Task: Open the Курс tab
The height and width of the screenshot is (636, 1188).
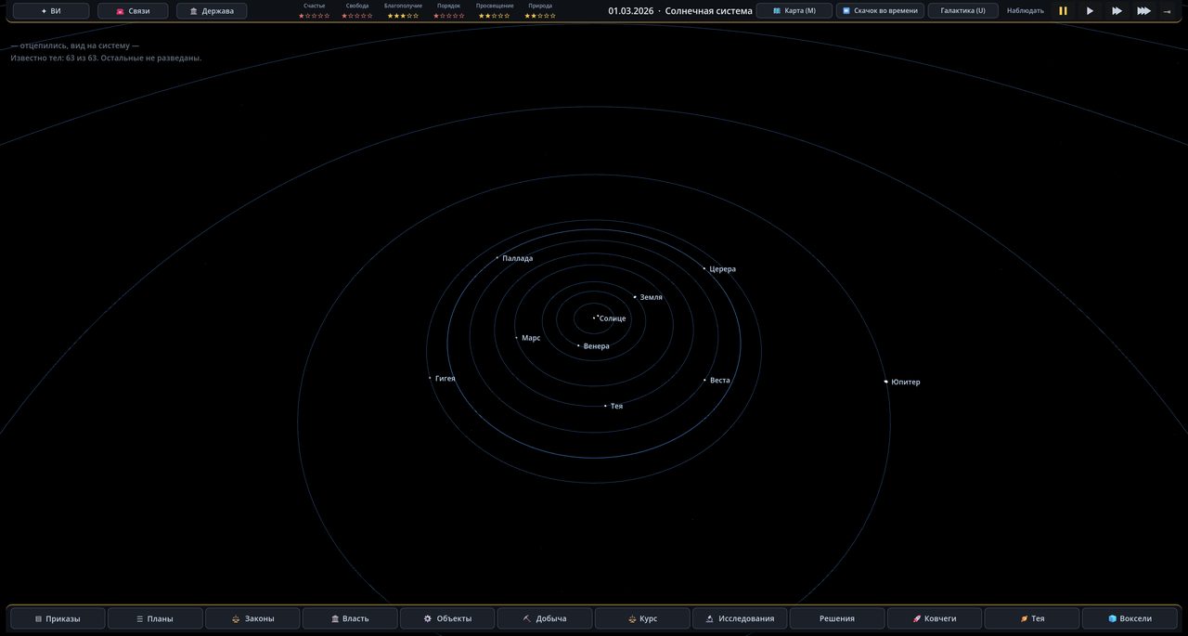Action: 642,618
